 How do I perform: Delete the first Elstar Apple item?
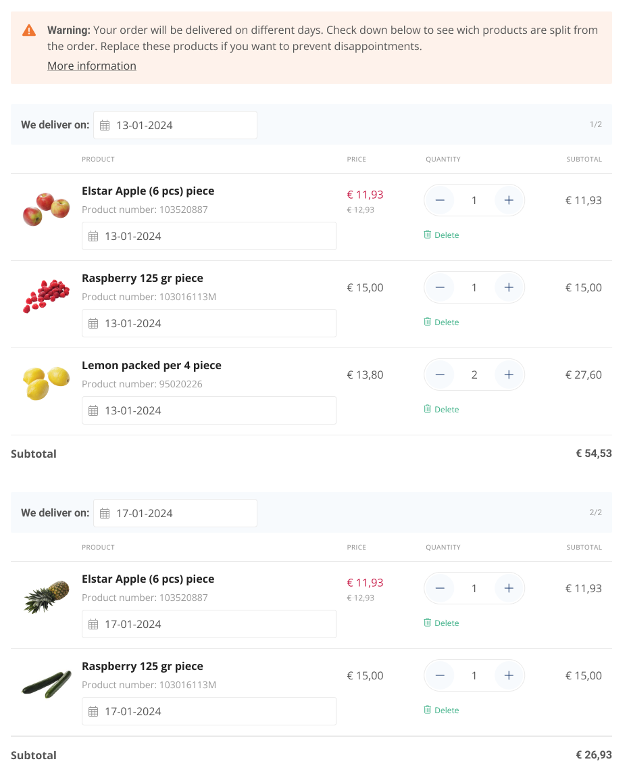[x=441, y=235]
